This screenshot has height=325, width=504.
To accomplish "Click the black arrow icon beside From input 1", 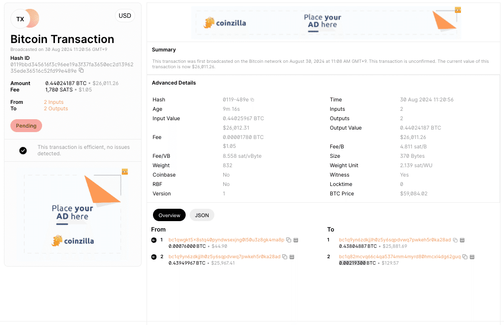I will coord(154,240).
